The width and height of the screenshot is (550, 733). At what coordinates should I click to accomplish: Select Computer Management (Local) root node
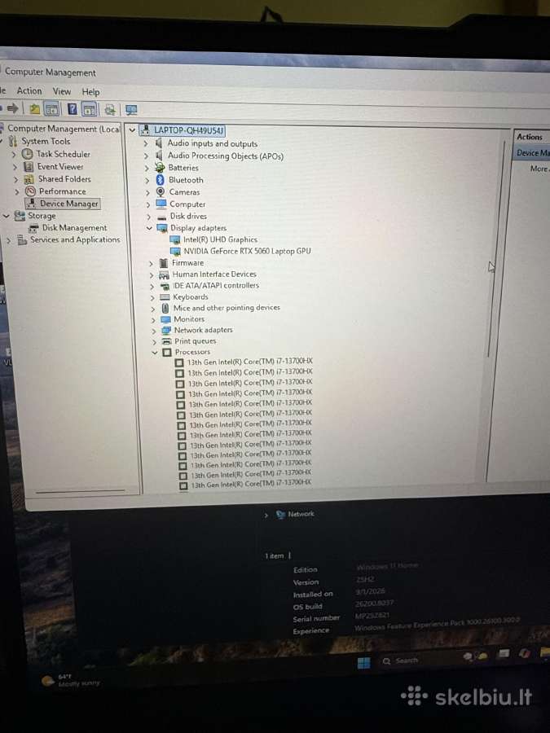click(x=64, y=129)
